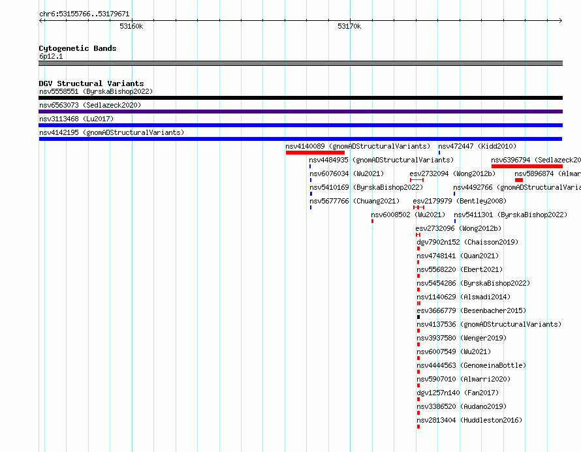Click nsv4140089 (gnomADStructuralVariants) label

coord(358,146)
